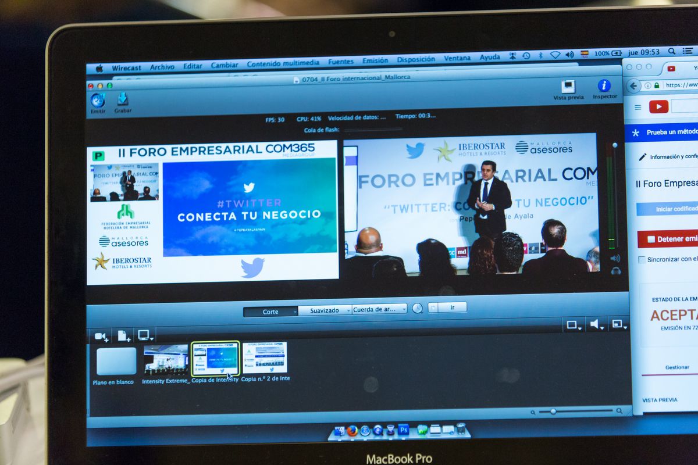Click the YouTube menu hamburger icon
Viewport: 698px width, 465px height.
pos(638,107)
